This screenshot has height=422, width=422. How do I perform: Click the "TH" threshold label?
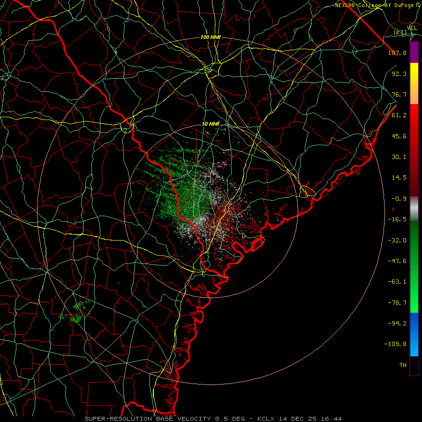point(403,365)
